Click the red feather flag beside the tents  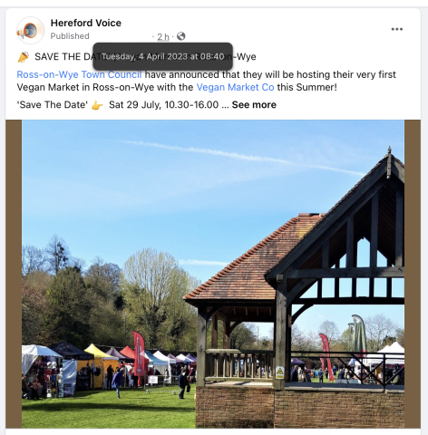click(x=139, y=353)
